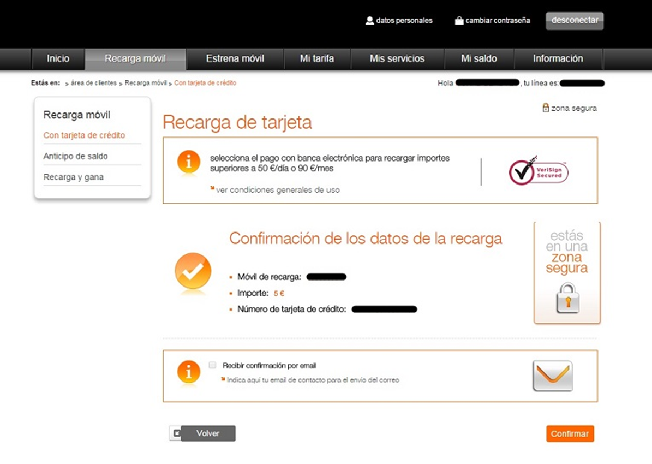Enable Recibir confirmación por email checkbox
This screenshot has width=652, height=464.
213,365
